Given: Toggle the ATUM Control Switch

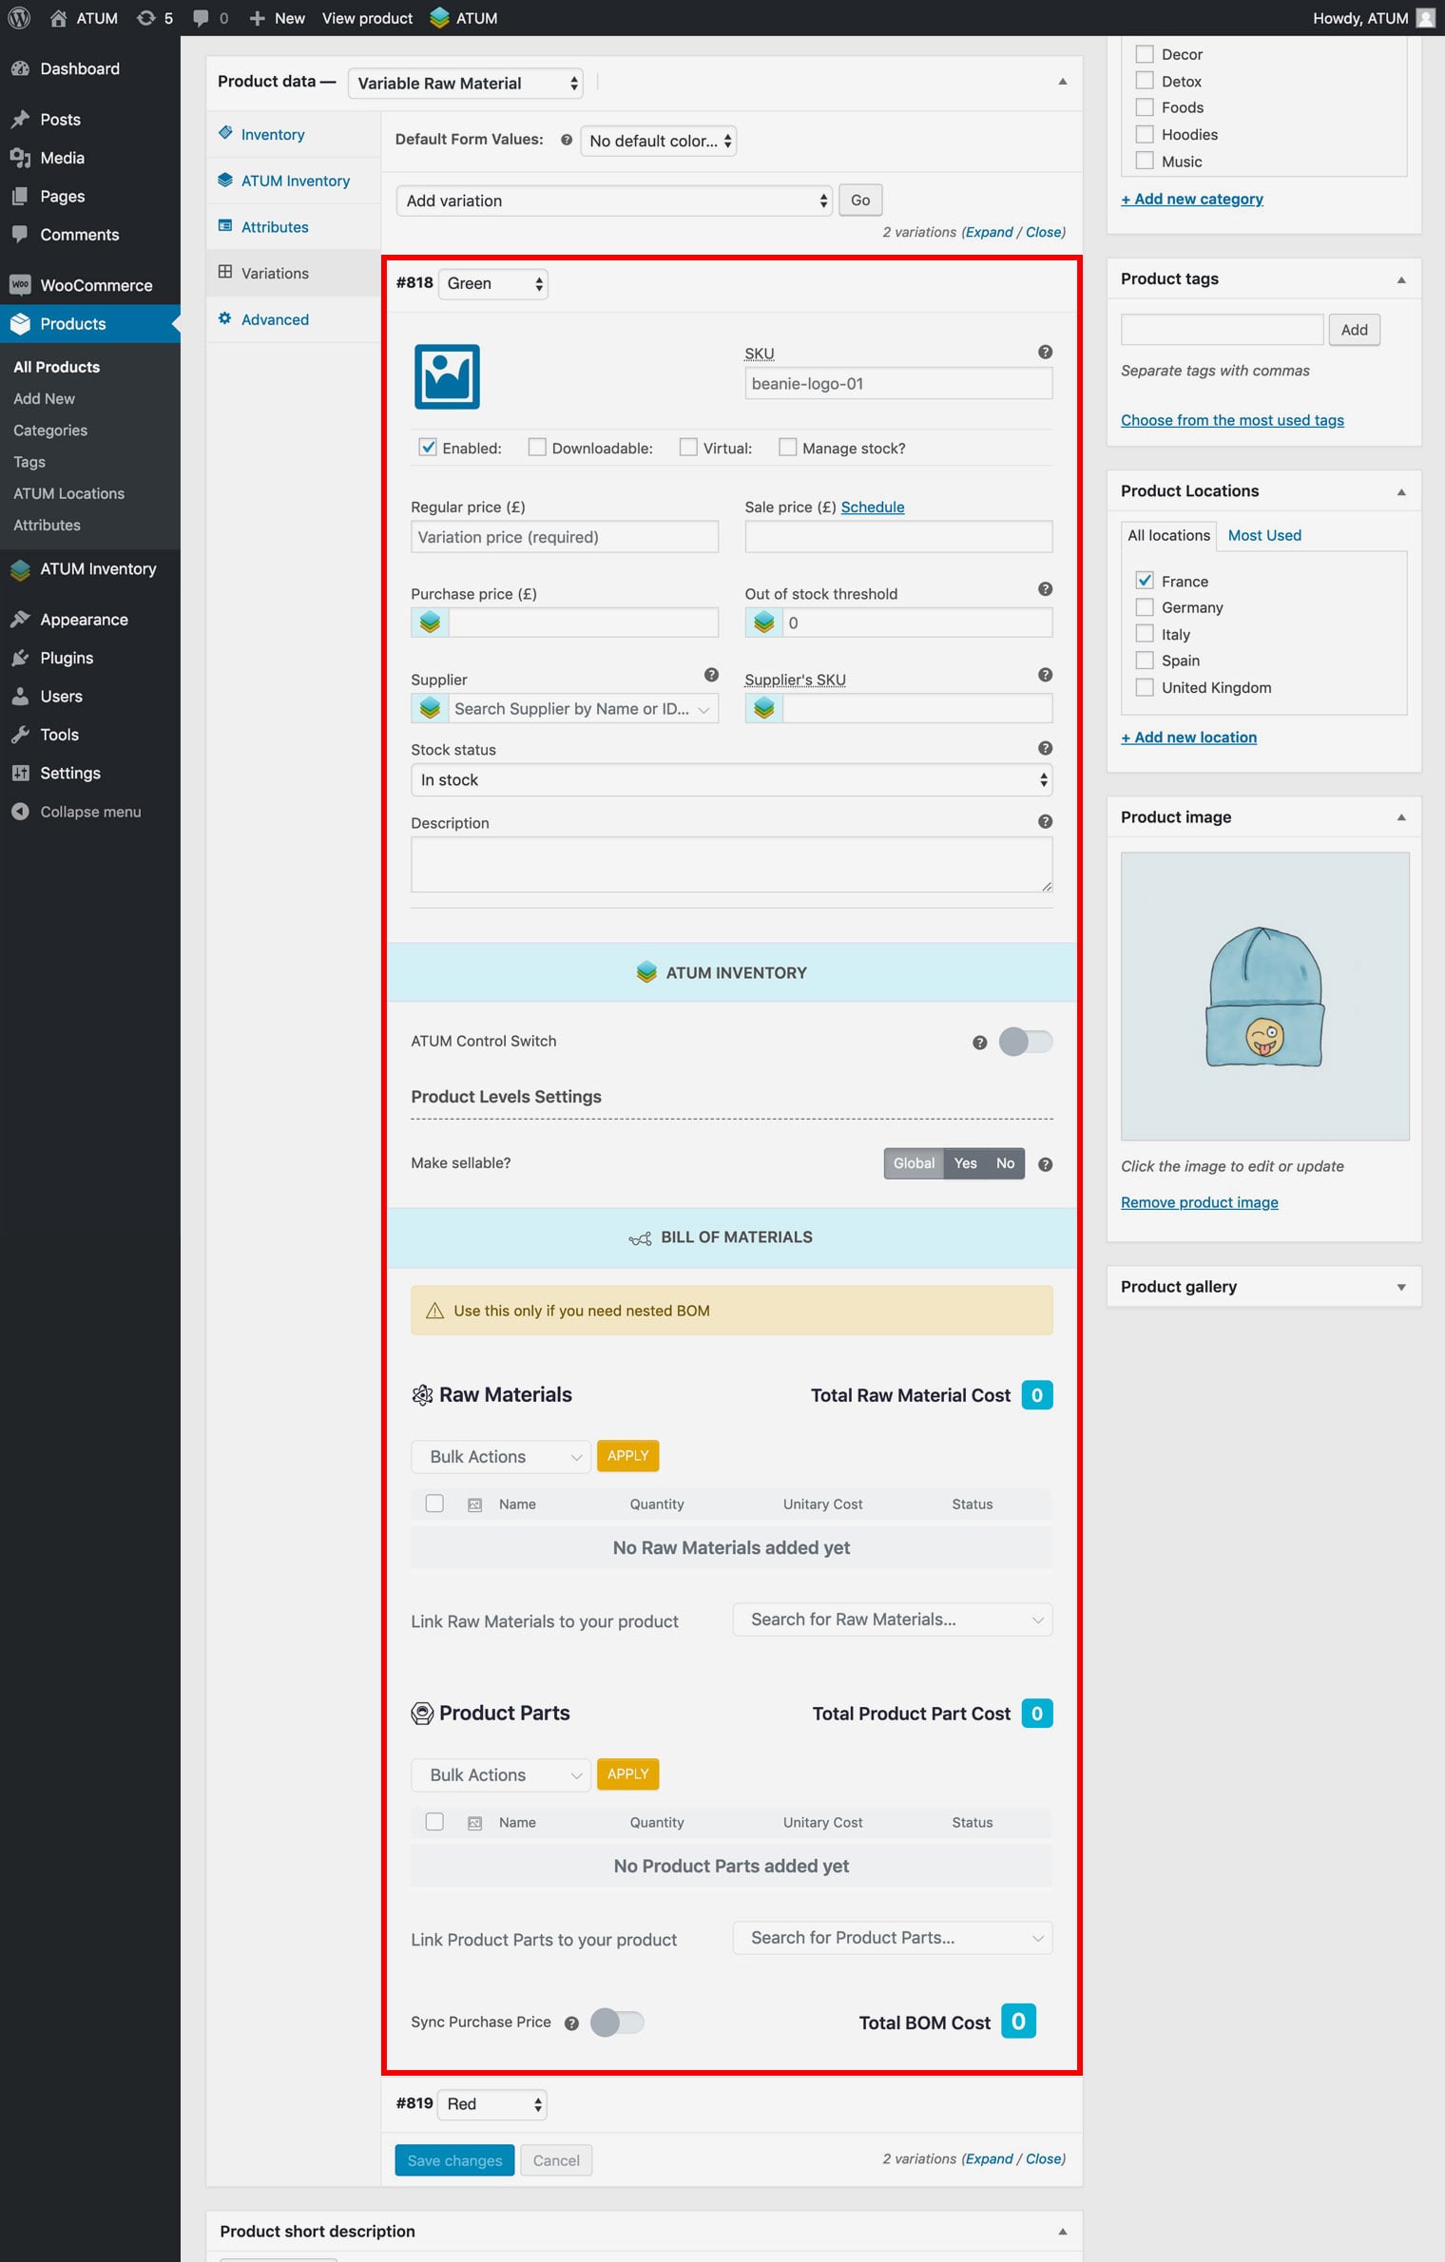Looking at the screenshot, I should click(1025, 1042).
